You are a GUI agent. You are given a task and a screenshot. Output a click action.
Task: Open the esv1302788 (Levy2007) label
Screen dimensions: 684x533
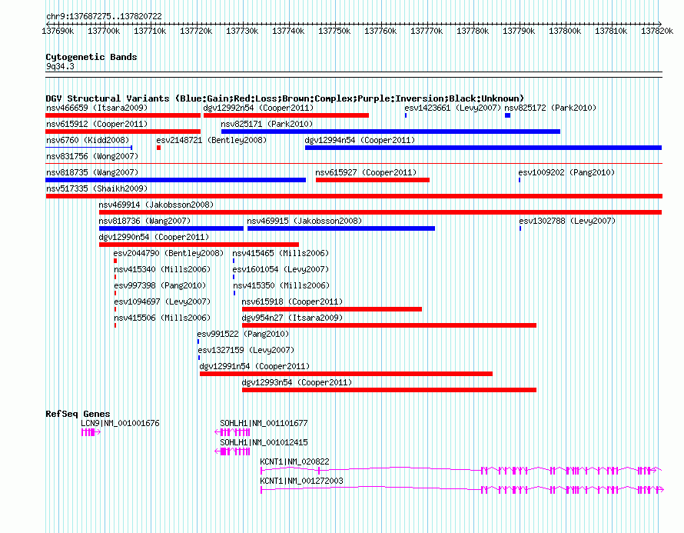(567, 221)
